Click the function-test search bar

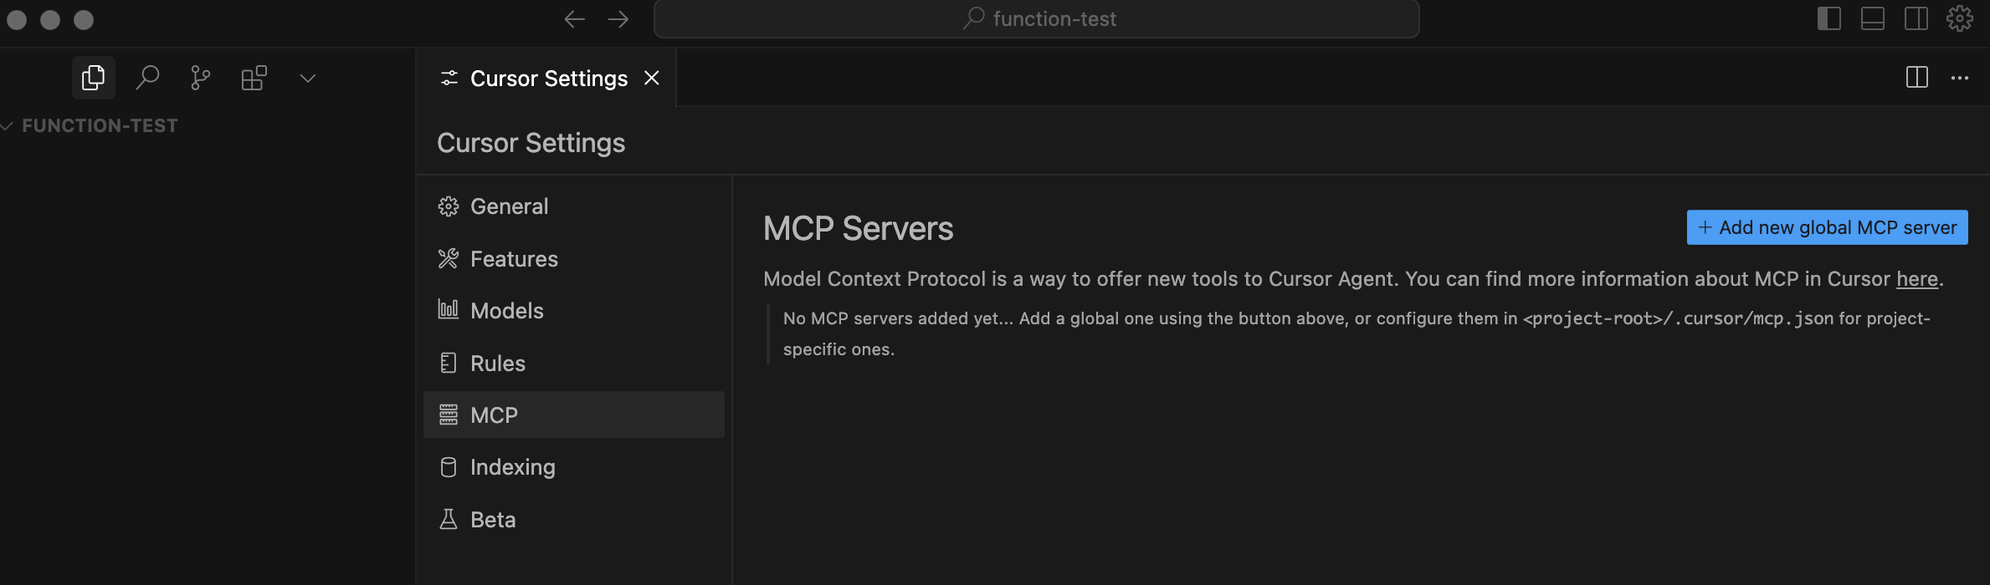click(1036, 19)
